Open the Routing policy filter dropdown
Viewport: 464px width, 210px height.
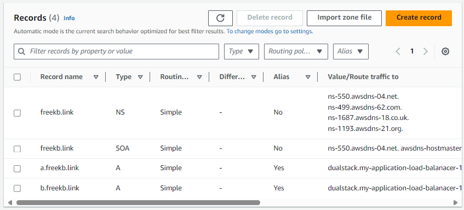(296, 51)
